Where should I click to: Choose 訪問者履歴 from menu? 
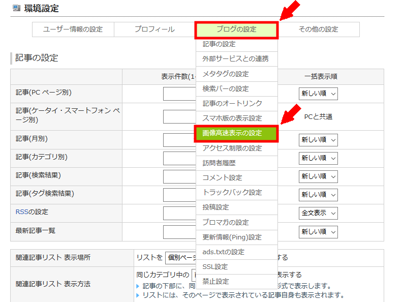click(x=237, y=163)
